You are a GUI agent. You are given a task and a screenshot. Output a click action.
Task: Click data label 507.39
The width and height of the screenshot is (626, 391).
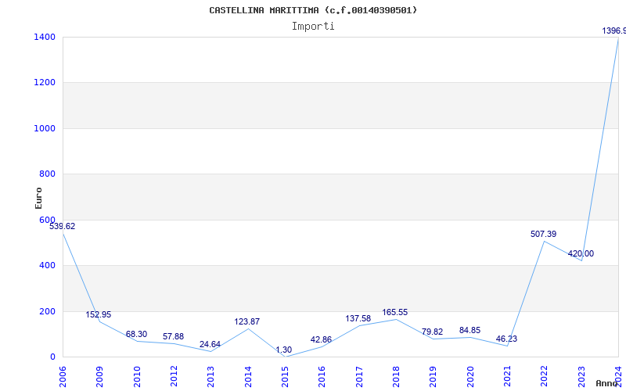(x=543, y=234)
